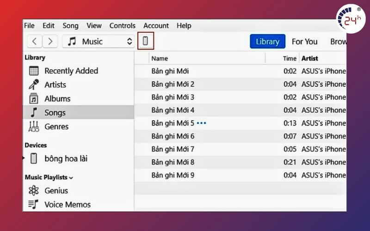
Task: Select Genres in the Library sidebar
Action: (56, 127)
